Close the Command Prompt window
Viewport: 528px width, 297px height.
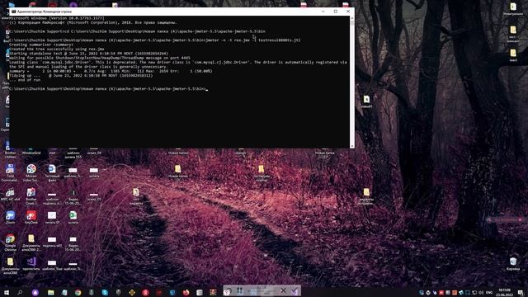(x=348, y=12)
